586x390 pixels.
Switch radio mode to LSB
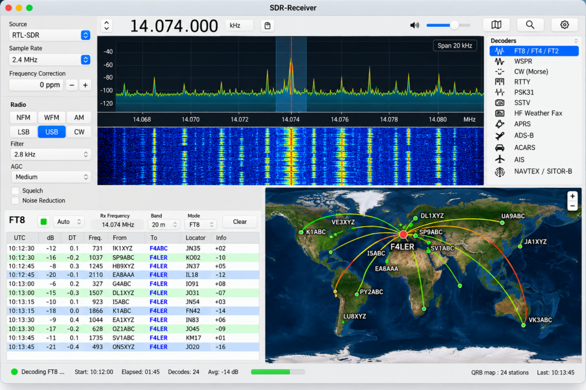click(23, 132)
